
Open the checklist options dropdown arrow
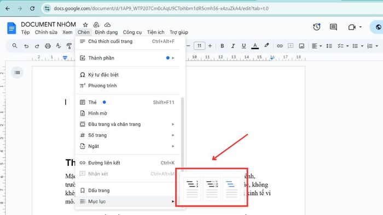(347, 46)
